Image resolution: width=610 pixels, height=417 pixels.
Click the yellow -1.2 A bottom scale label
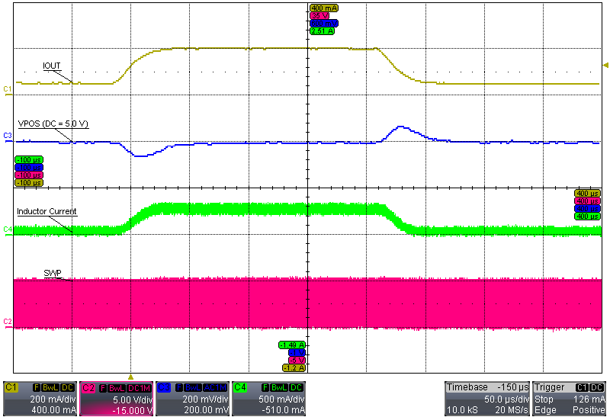(x=294, y=367)
